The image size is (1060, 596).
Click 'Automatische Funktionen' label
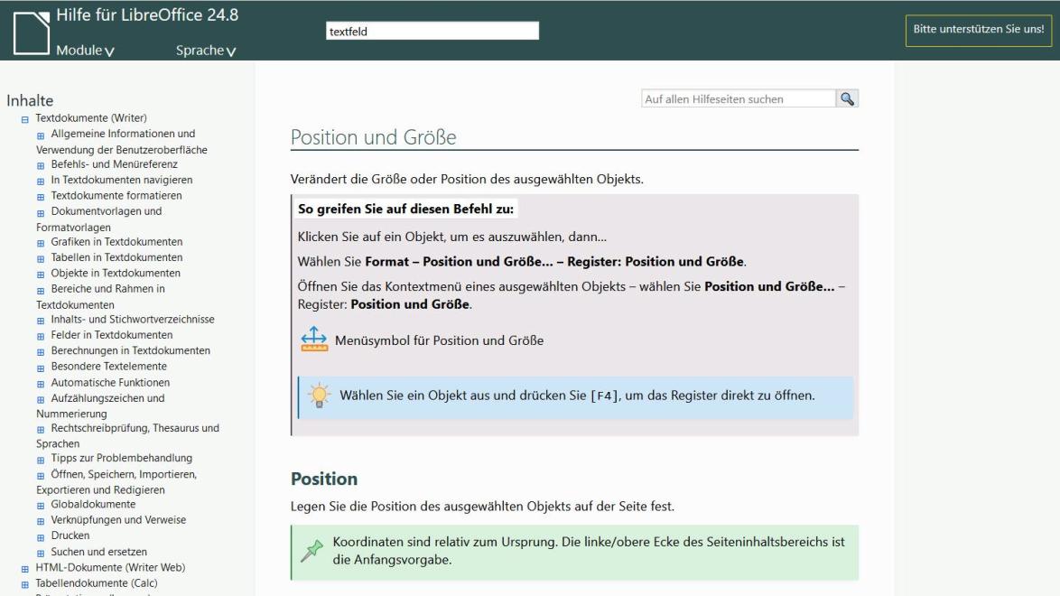[110, 382]
